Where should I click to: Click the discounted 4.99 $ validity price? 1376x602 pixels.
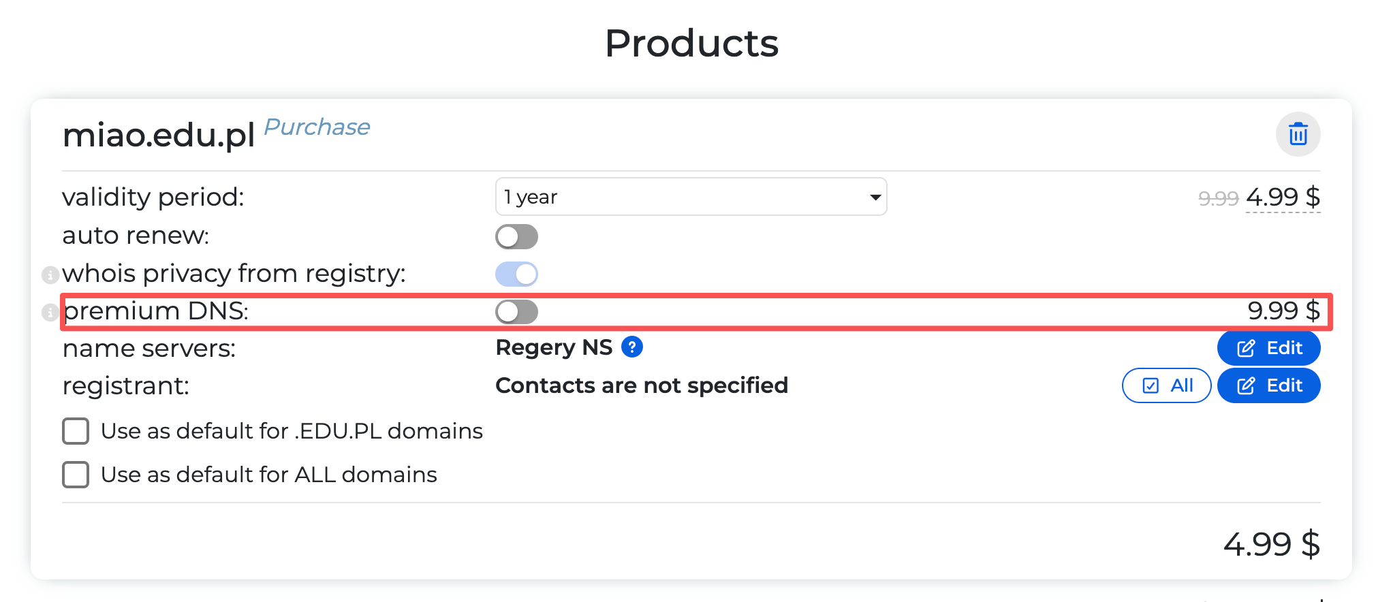click(x=1283, y=197)
